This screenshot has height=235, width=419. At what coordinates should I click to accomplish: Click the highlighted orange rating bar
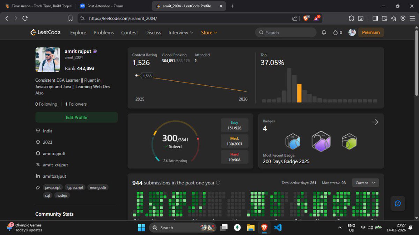[x=299, y=93]
